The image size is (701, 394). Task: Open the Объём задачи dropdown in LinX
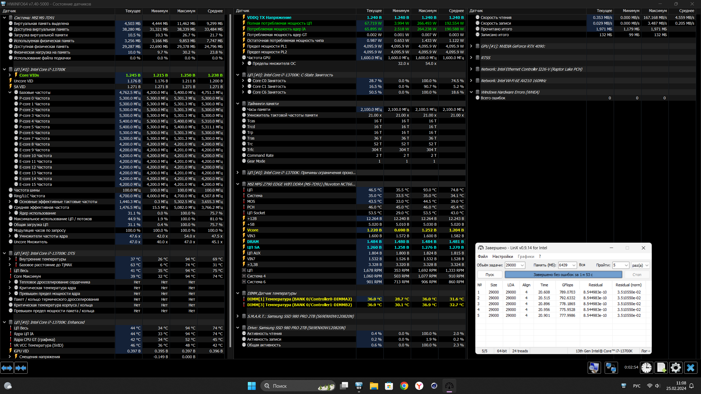click(522, 265)
